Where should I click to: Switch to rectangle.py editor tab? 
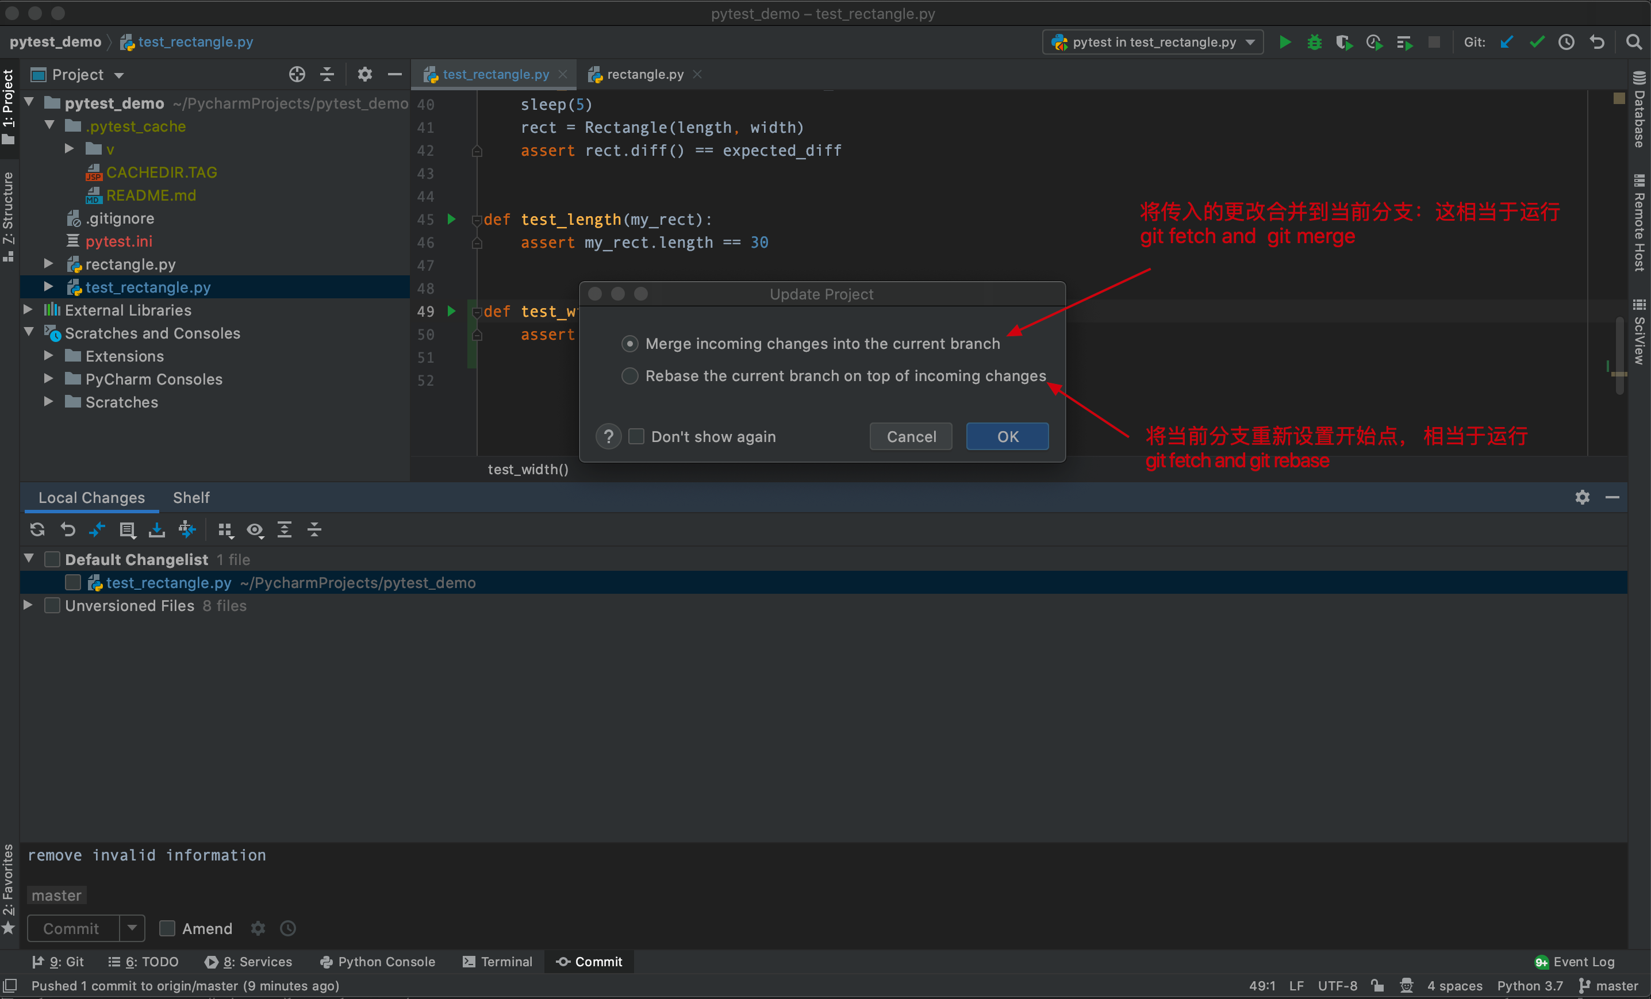[644, 74]
